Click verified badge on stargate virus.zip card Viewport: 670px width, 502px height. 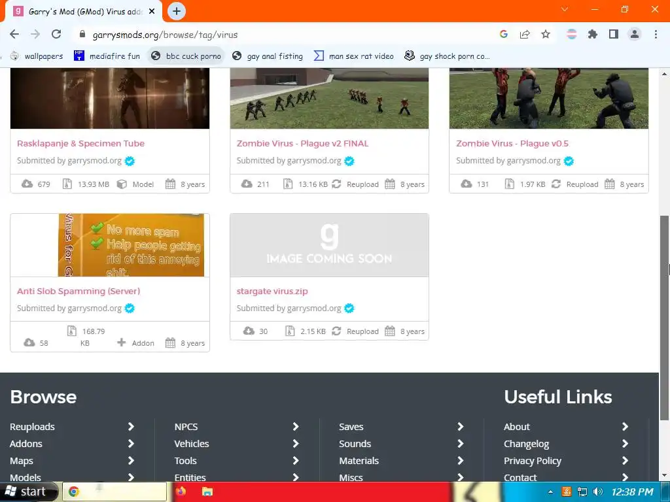349,309
